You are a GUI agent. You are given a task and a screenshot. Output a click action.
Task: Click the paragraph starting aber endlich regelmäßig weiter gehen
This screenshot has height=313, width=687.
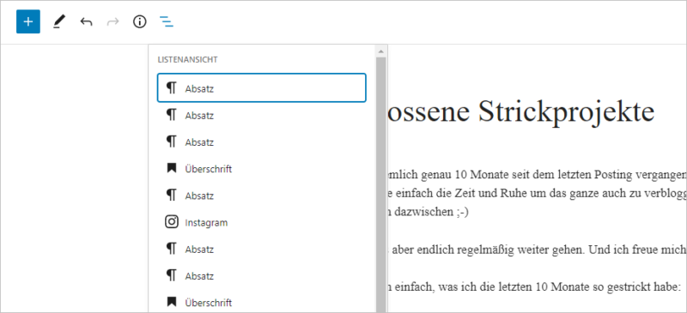pos(538,250)
